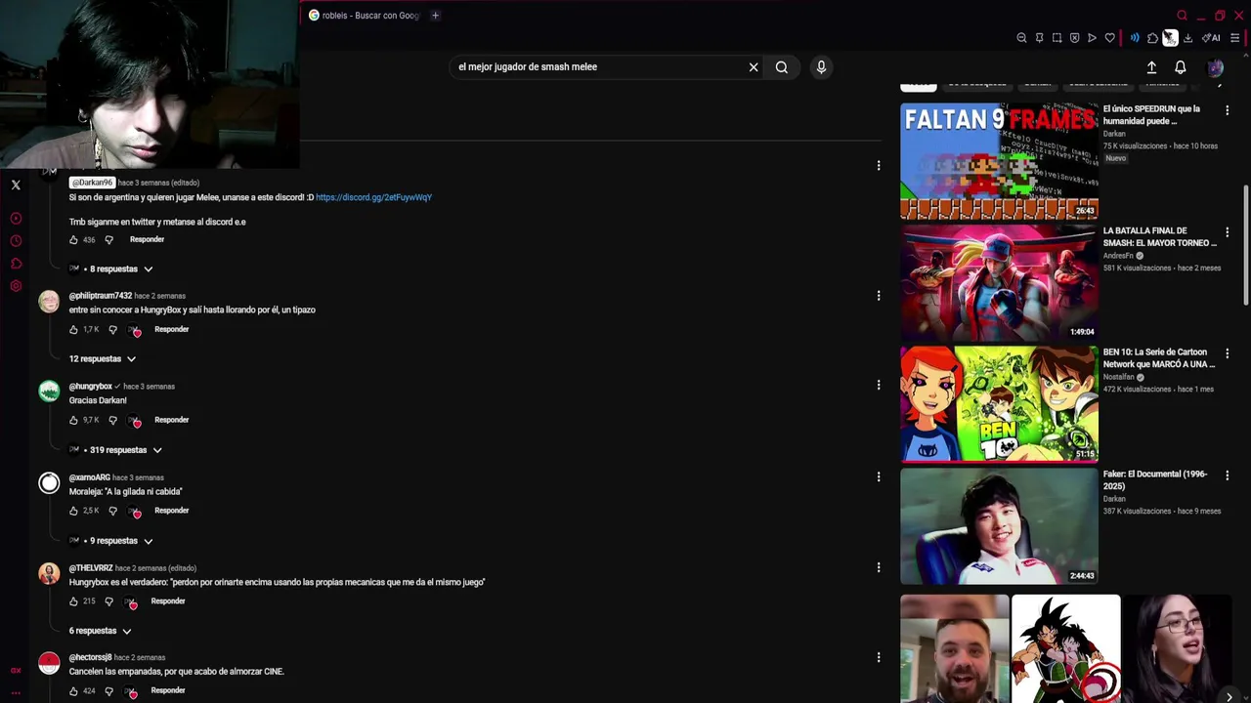Like the Darkan96 pinned comment
This screenshot has width=1251, height=703.
[73, 240]
